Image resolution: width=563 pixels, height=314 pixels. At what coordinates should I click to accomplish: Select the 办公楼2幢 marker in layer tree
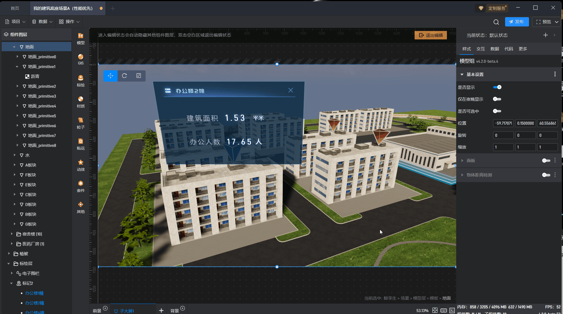[35, 303]
